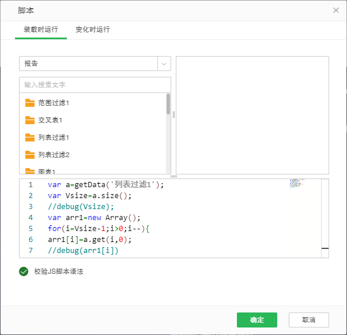Open the 报告 dropdown list
Image resolution: width=347 pixels, height=335 pixels.
(x=89, y=64)
